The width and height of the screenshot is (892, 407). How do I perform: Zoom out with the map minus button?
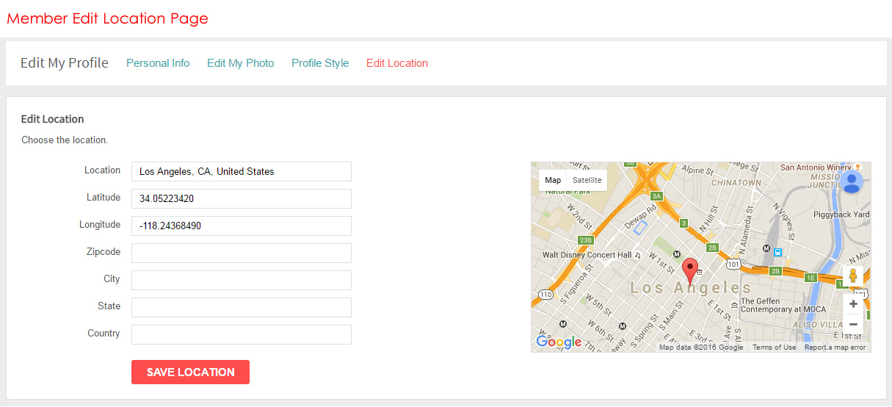point(853,324)
